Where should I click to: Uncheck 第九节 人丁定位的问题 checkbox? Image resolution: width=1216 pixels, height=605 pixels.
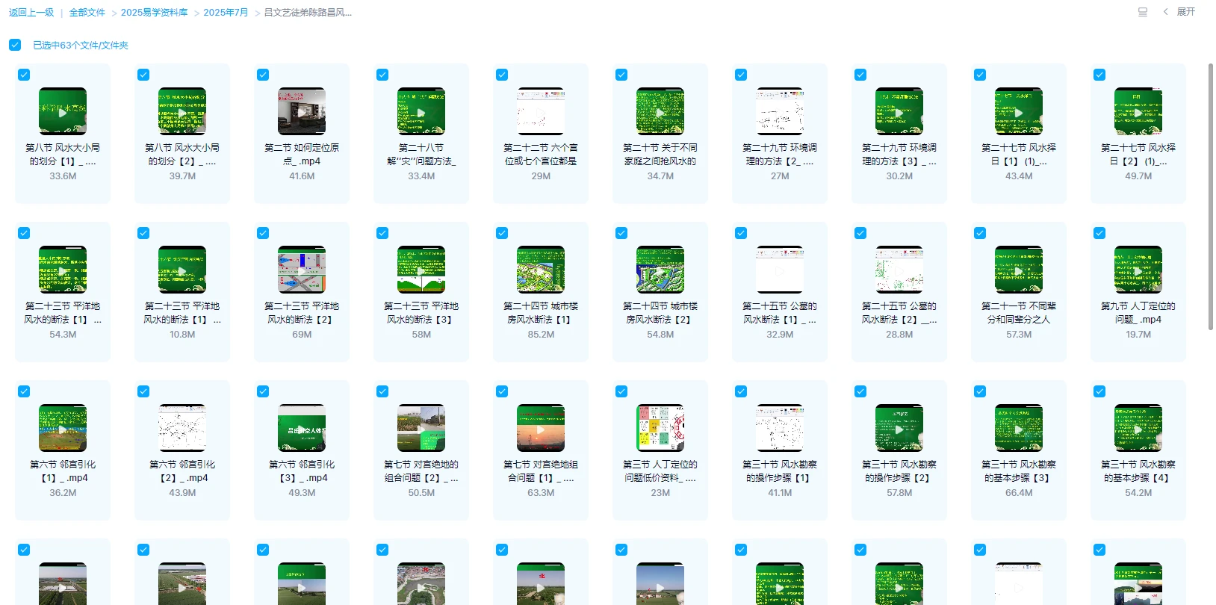(1099, 233)
